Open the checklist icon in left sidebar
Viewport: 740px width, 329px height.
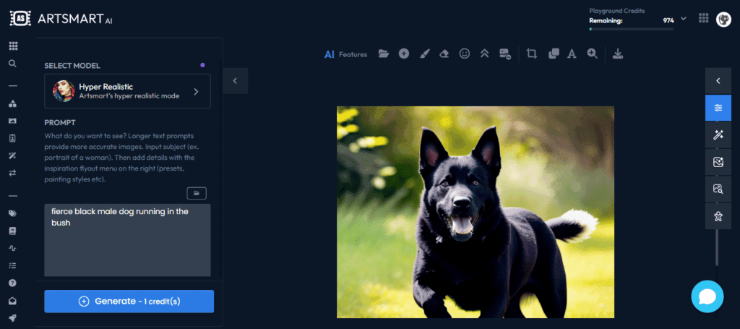13,265
